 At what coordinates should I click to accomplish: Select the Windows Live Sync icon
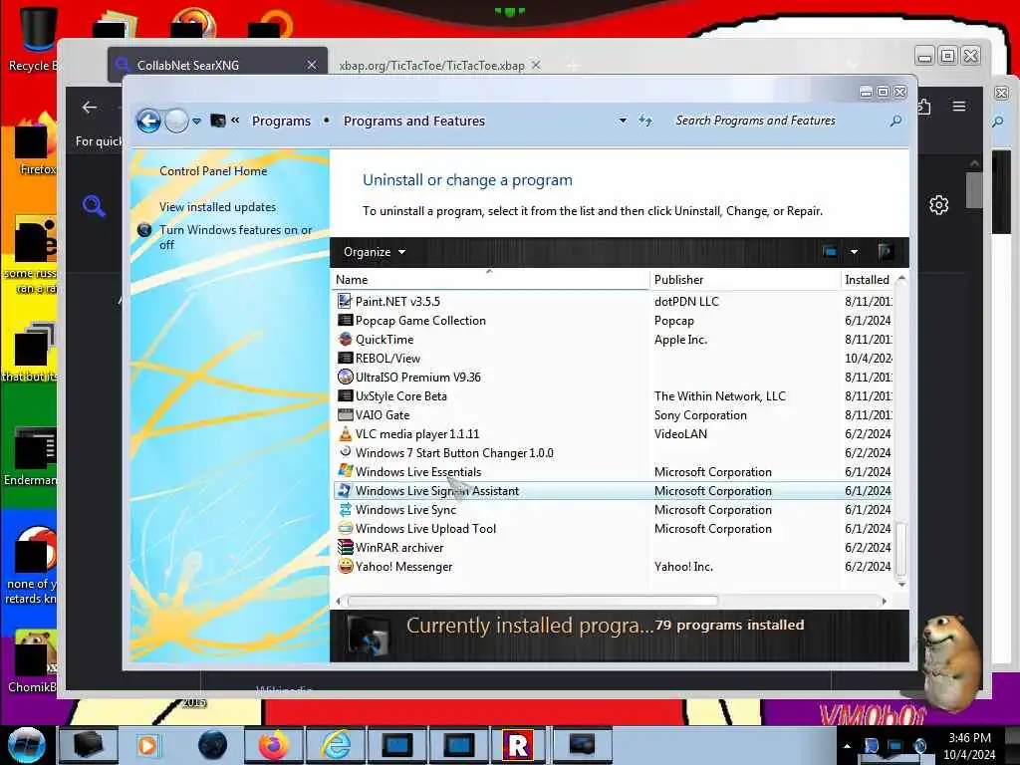345,509
